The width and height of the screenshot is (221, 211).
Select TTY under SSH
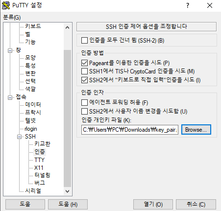tap(39, 160)
